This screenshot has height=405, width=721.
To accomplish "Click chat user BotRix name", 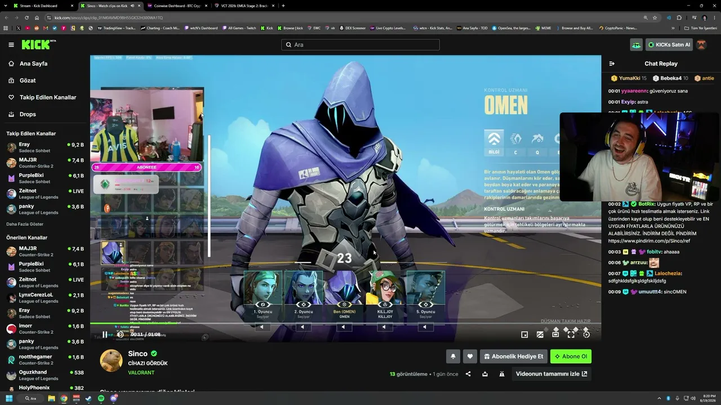I will point(647,204).
